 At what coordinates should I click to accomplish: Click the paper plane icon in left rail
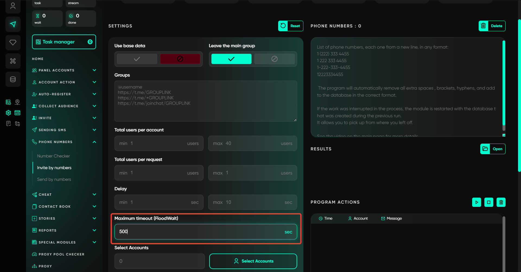pyautogui.click(x=13, y=24)
